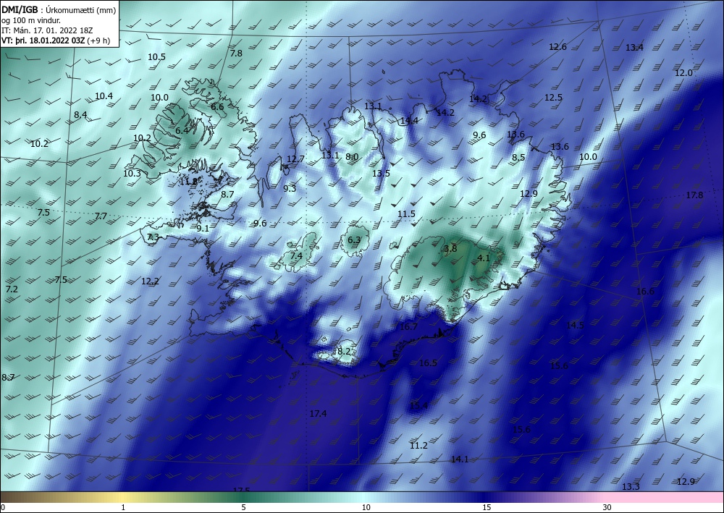Click the 10.5 value on the map
The height and width of the screenshot is (513, 724).
click(x=156, y=56)
